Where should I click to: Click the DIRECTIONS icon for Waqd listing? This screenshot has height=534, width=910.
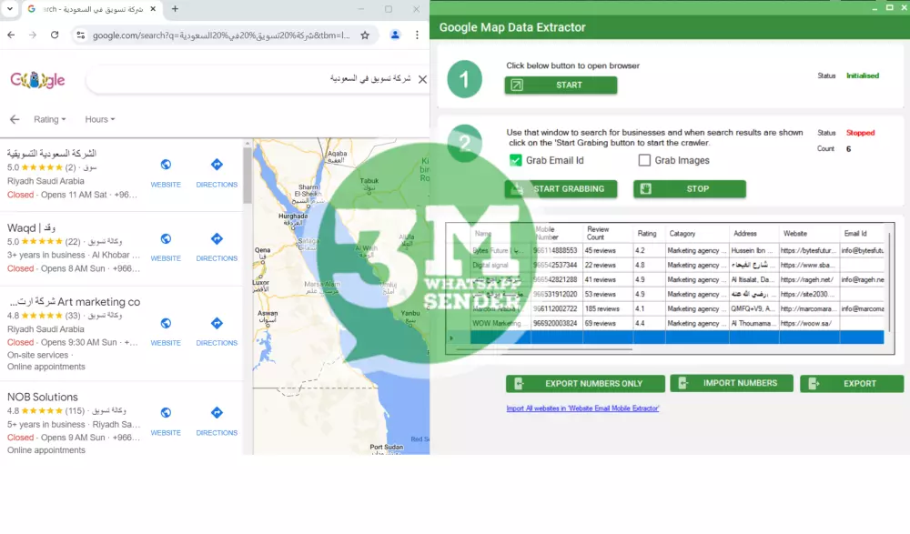coord(217,240)
